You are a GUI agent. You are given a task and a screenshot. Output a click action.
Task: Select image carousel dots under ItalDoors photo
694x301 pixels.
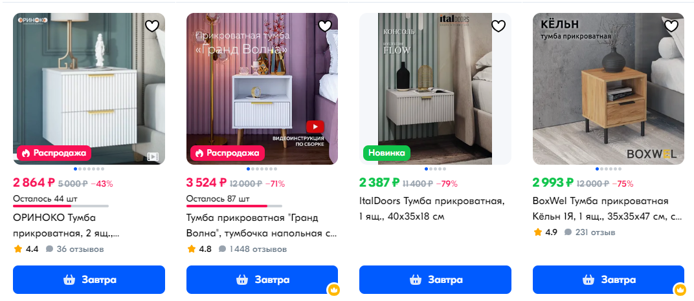(x=435, y=169)
